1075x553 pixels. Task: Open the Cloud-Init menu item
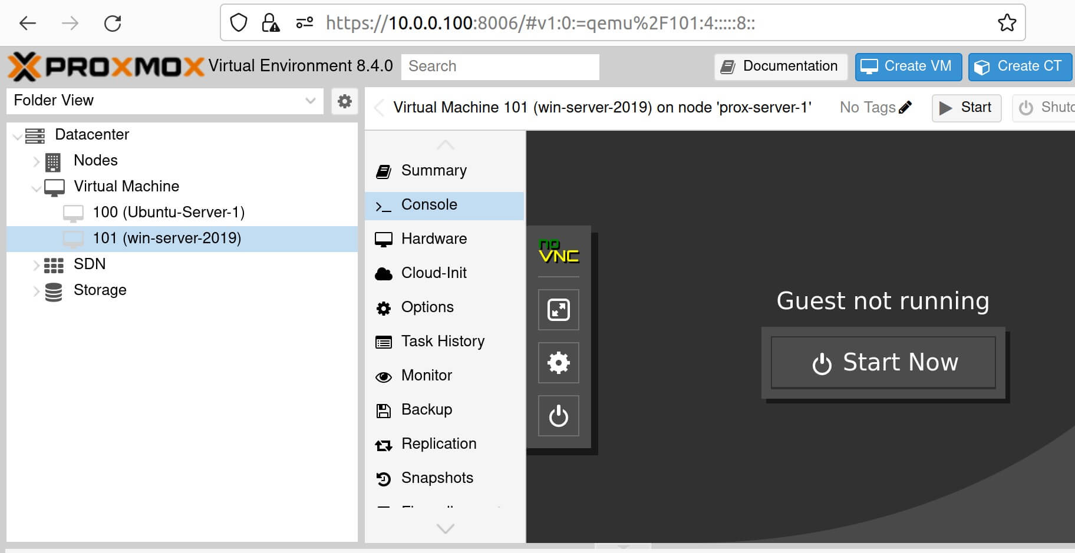pyautogui.click(x=444, y=273)
